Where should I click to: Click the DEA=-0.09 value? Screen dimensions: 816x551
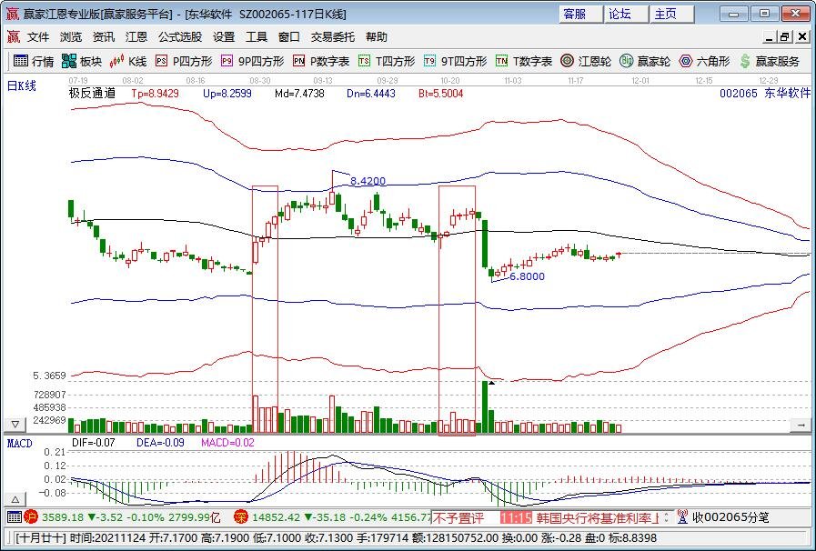click(x=160, y=443)
